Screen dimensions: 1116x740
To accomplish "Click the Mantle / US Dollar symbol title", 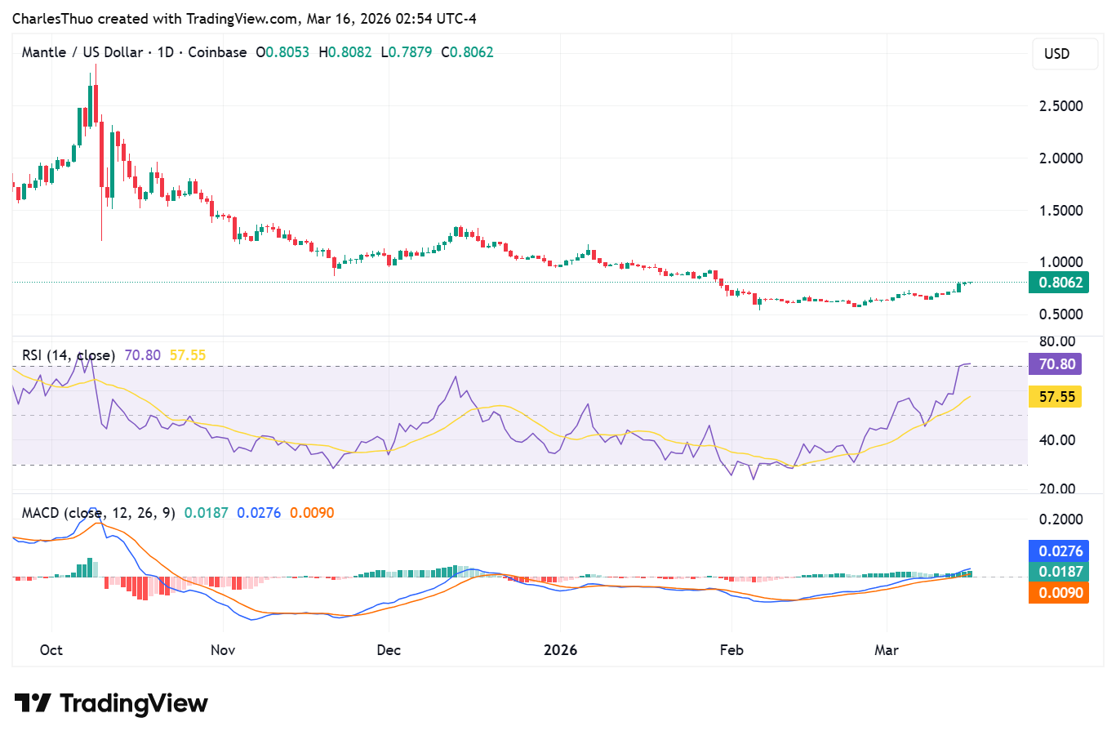I will pos(82,52).
